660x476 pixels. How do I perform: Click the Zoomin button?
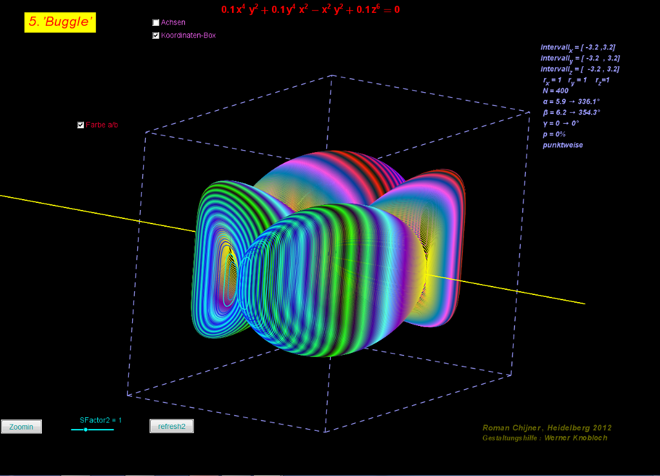(21, 426)
